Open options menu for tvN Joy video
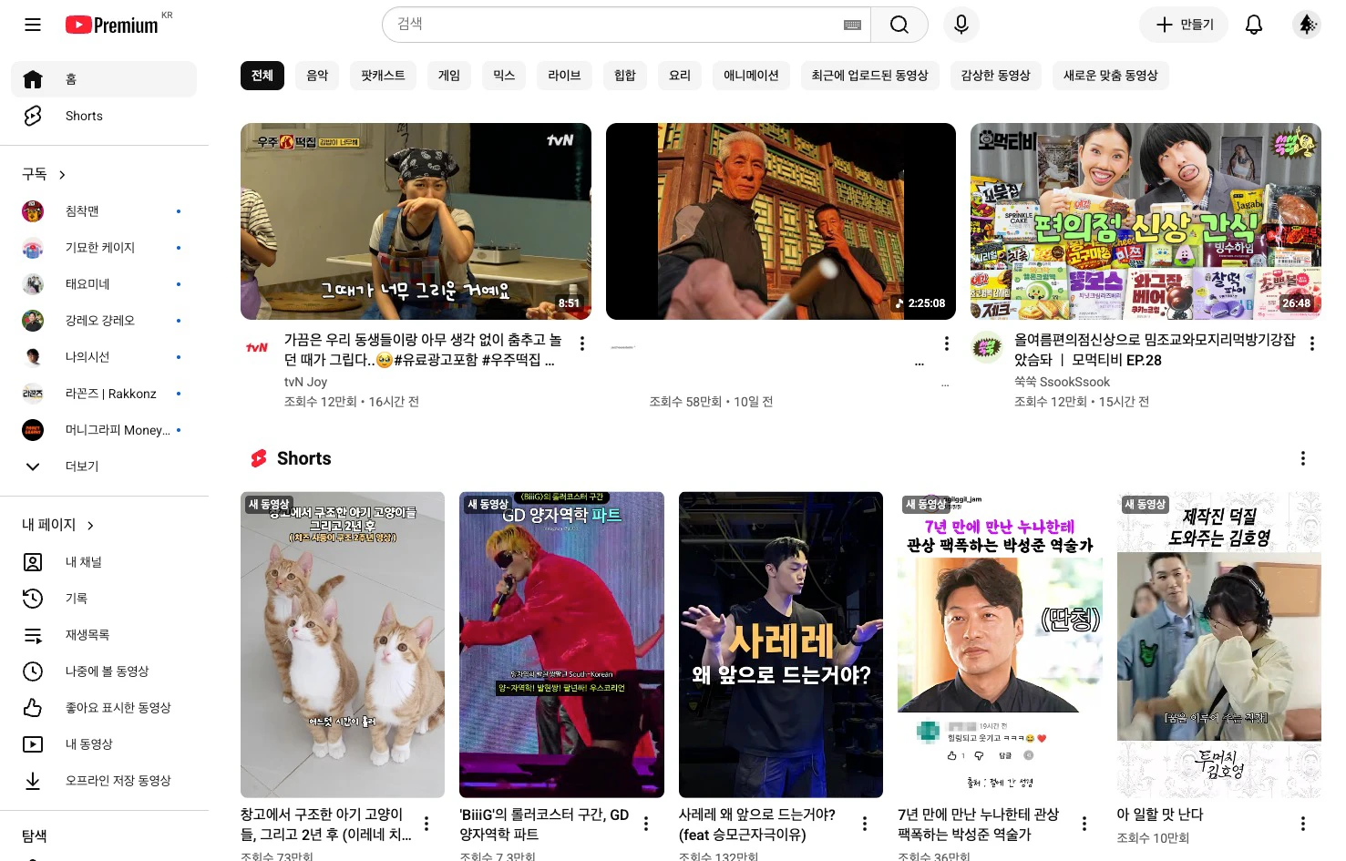Viewport: 1346px width, 861px height. (x=582, y=343)
